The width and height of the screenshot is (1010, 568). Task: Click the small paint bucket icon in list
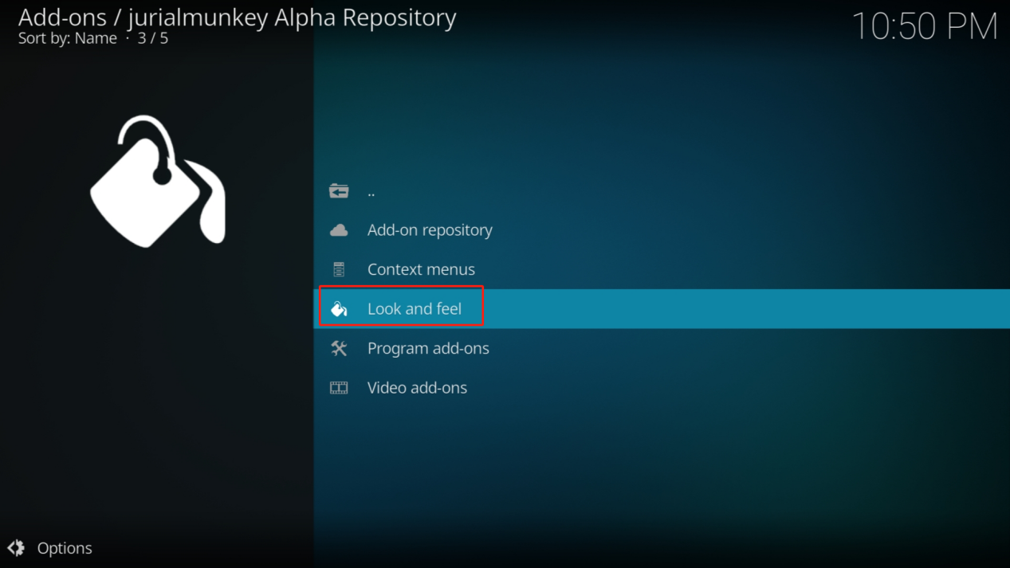click(339, 309)
